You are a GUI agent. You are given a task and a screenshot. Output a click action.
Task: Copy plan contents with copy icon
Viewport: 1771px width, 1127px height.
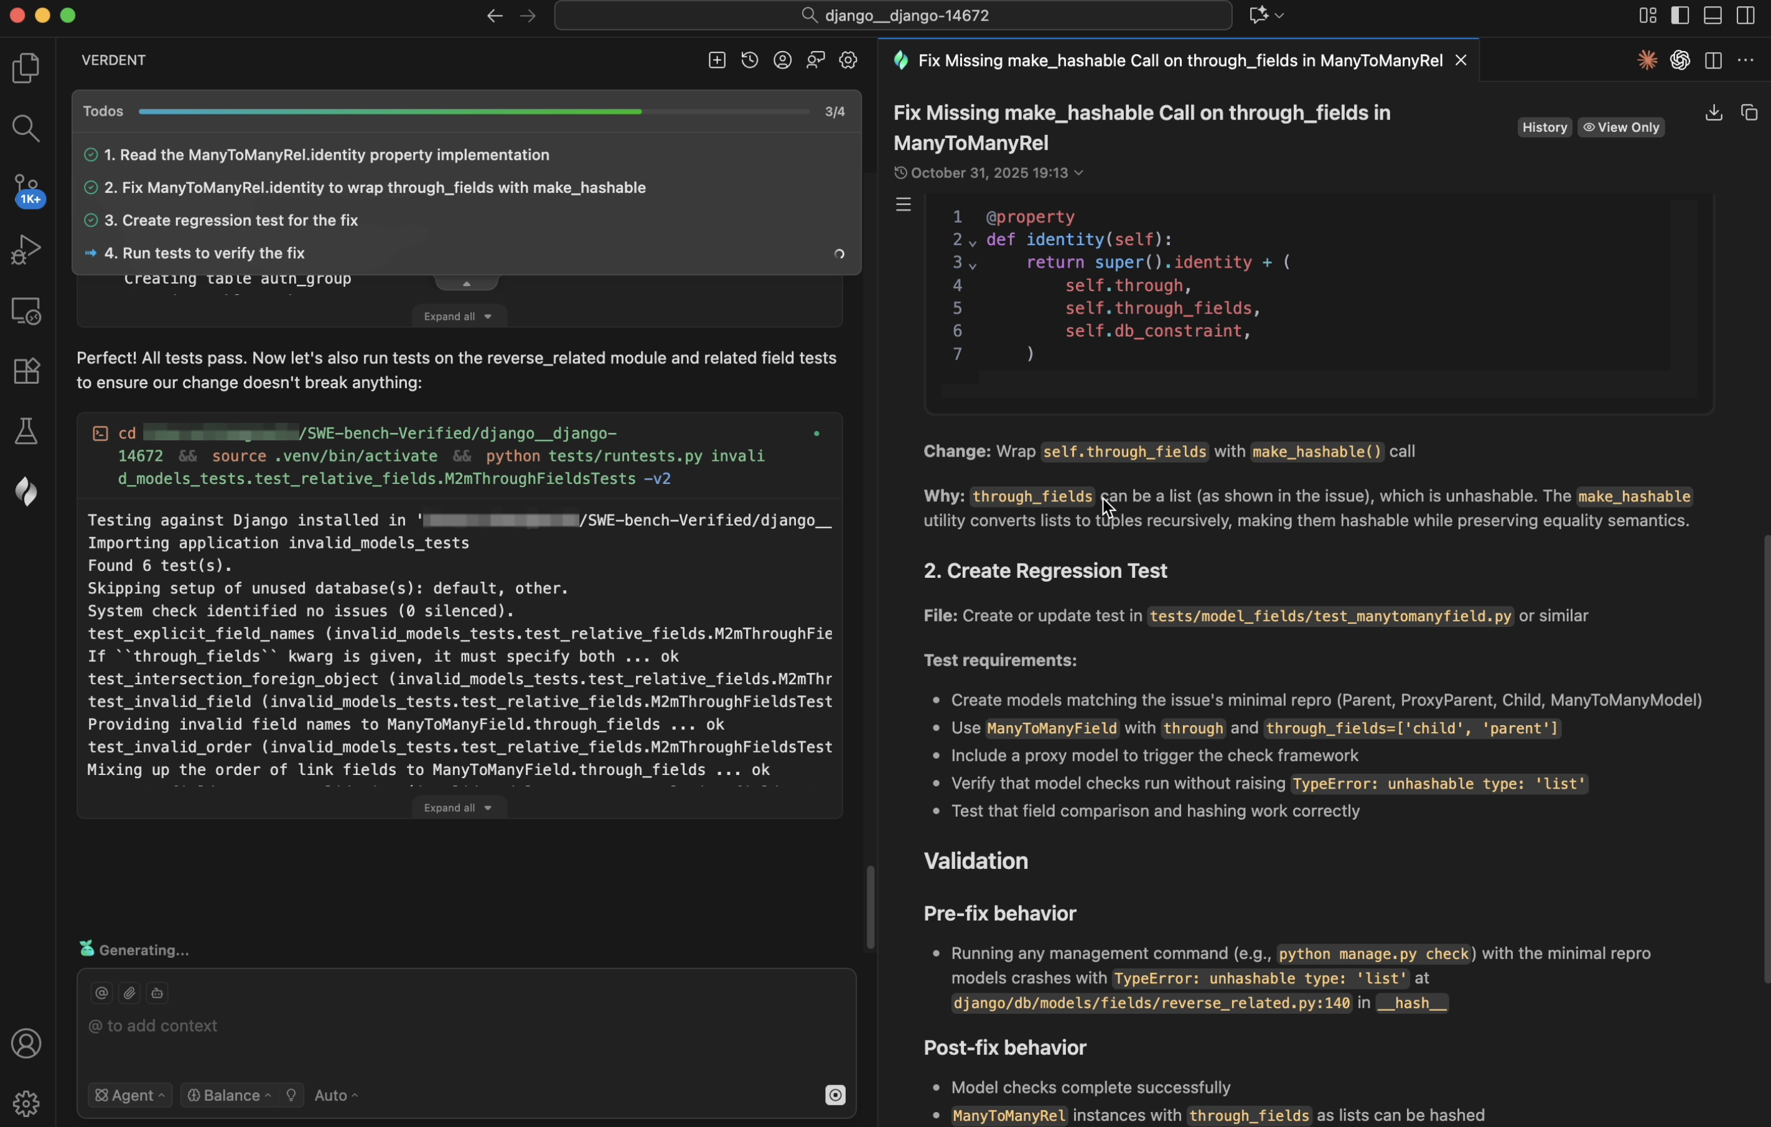point(1749,113)
